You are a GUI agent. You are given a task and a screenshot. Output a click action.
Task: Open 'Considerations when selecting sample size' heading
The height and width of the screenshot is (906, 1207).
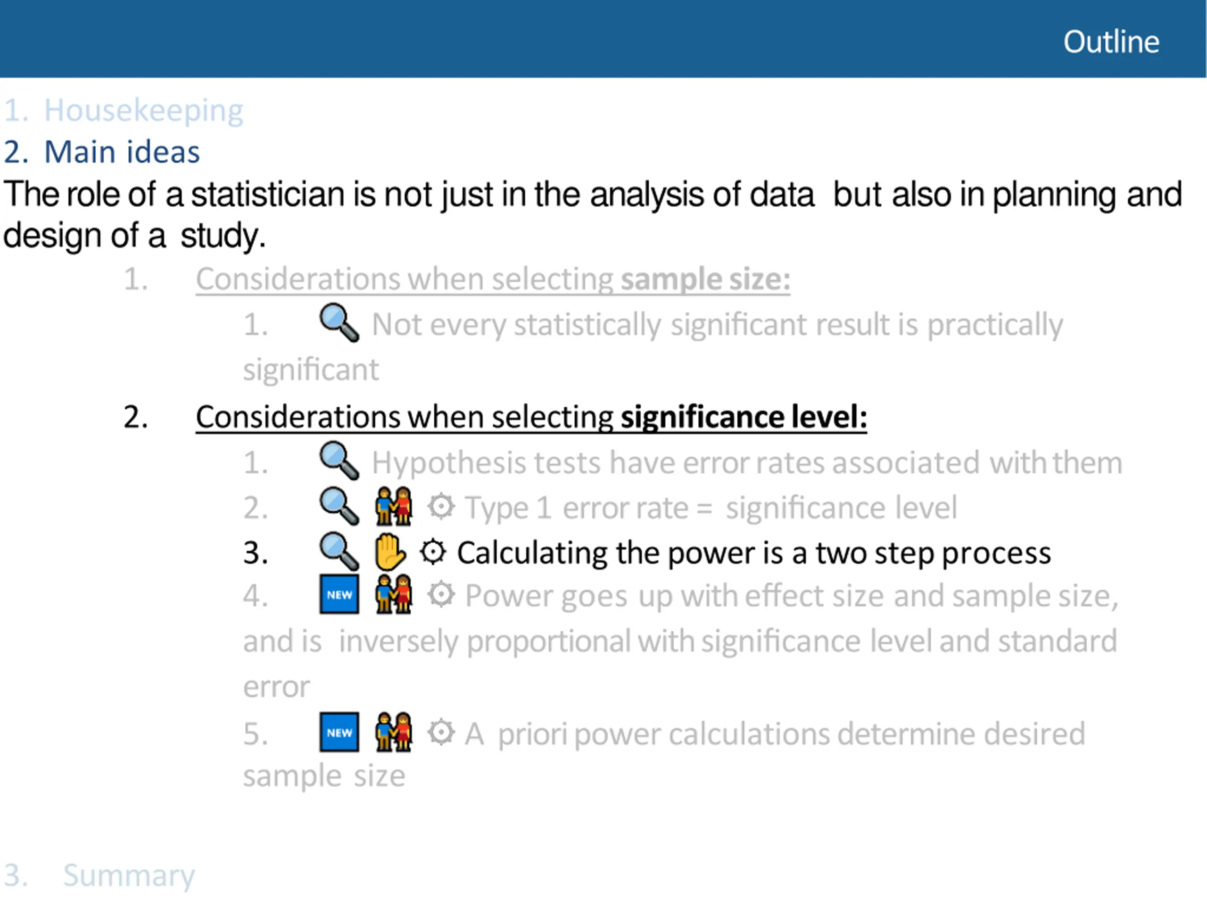click(493, 280)
